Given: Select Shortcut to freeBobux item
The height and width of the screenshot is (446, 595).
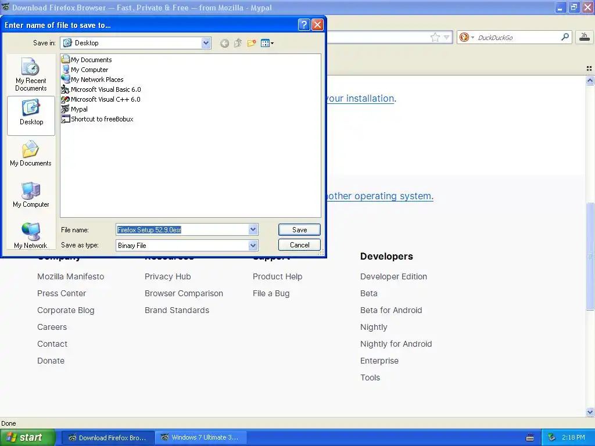Looking at the screenshot, I should click(98, 118).
